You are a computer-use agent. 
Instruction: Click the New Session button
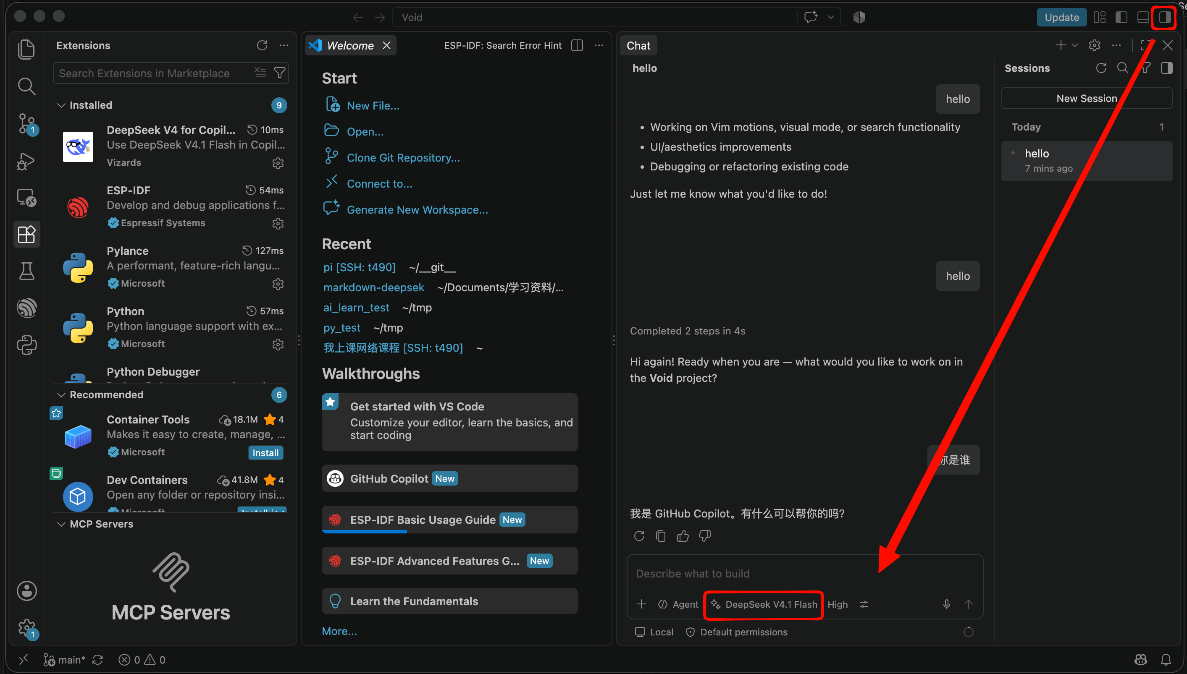pos(1087,99)
